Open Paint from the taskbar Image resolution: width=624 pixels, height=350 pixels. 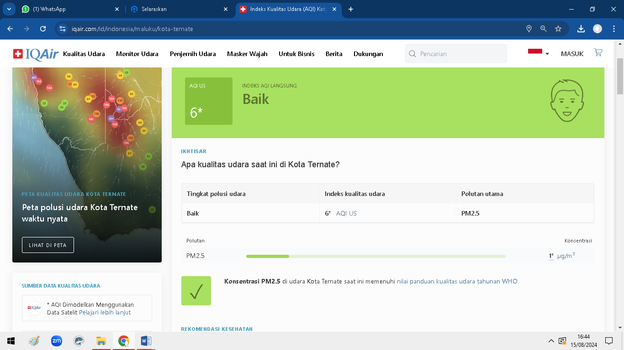coord(34,341)
